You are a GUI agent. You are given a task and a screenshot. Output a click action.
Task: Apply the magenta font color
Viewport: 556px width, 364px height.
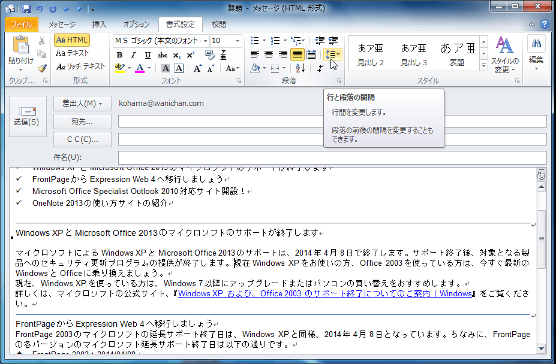(x=140, y=68)
